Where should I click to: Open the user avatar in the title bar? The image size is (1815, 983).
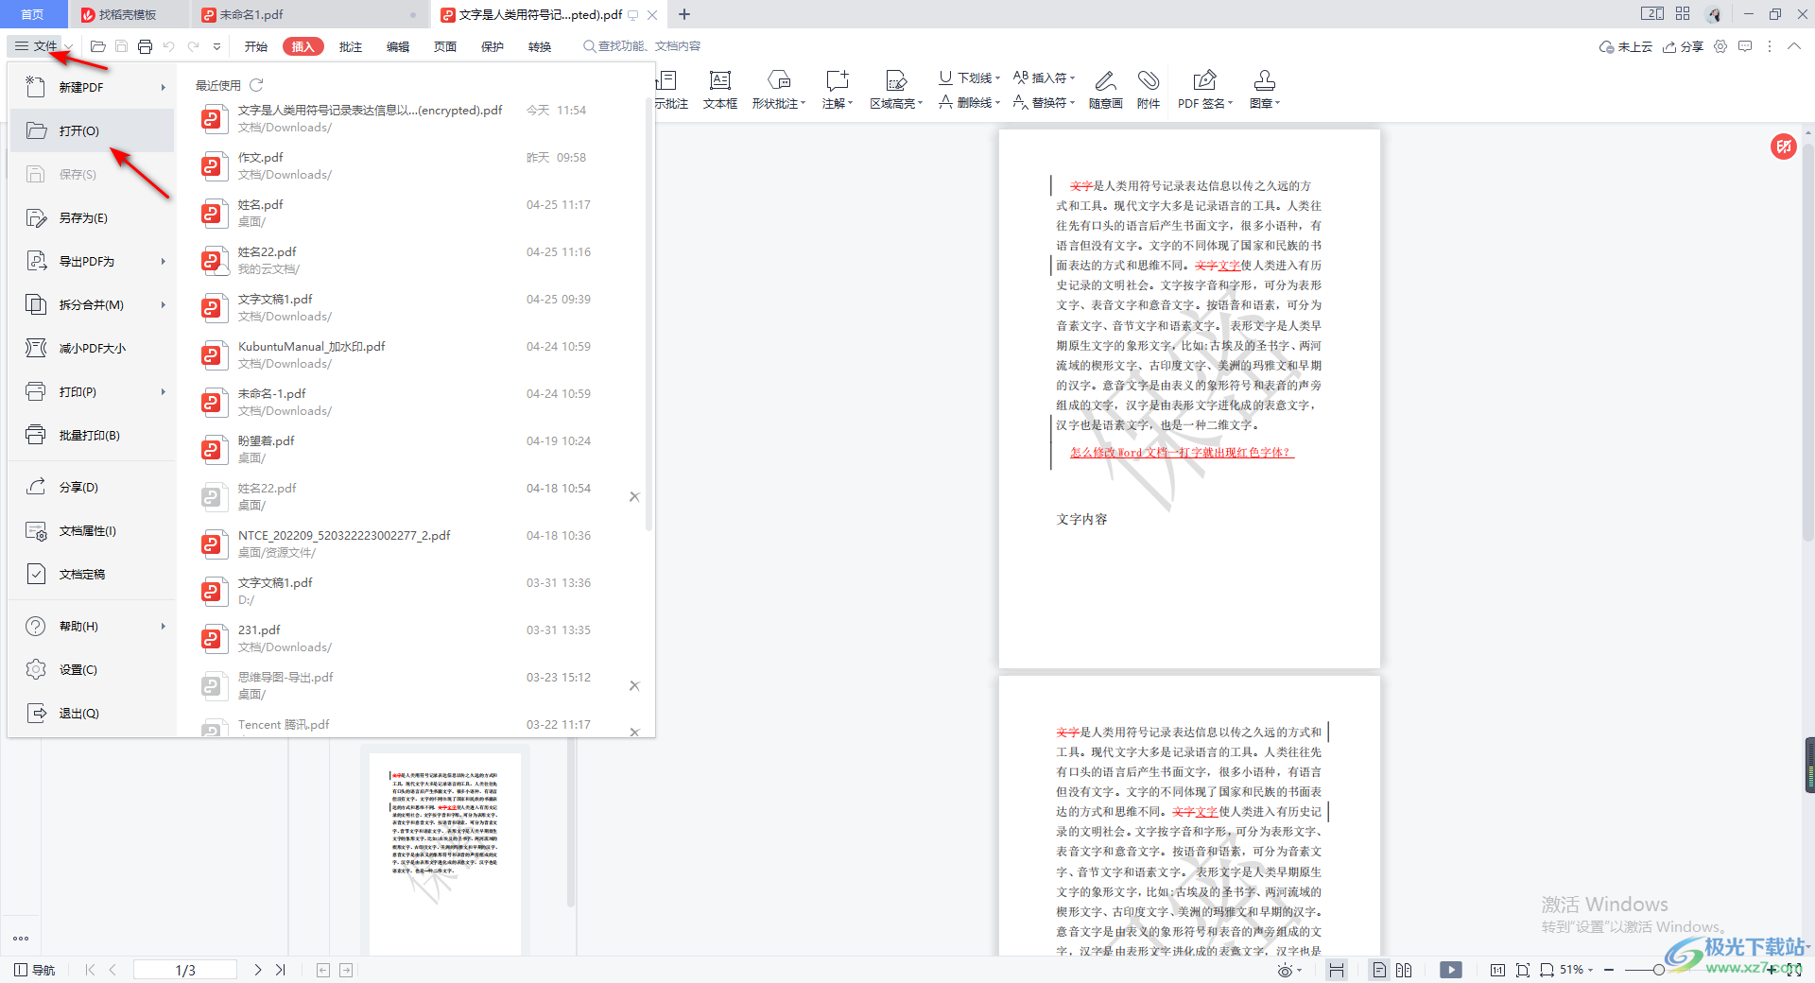tap(1714, 14)
